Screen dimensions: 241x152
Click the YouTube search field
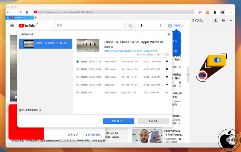[89, 26]
